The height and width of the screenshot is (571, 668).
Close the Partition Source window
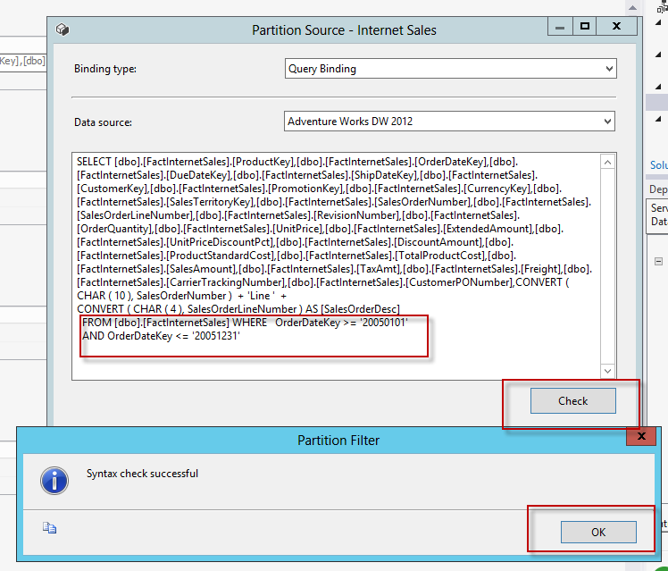616,26
